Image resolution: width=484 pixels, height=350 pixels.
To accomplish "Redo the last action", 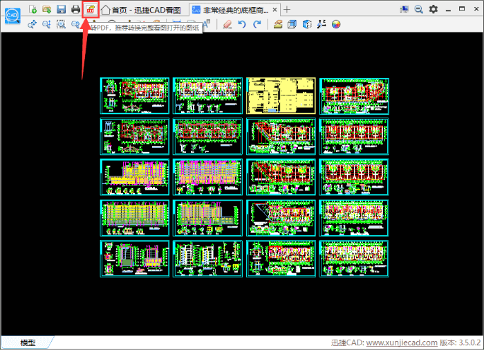I will coord(257,24).
